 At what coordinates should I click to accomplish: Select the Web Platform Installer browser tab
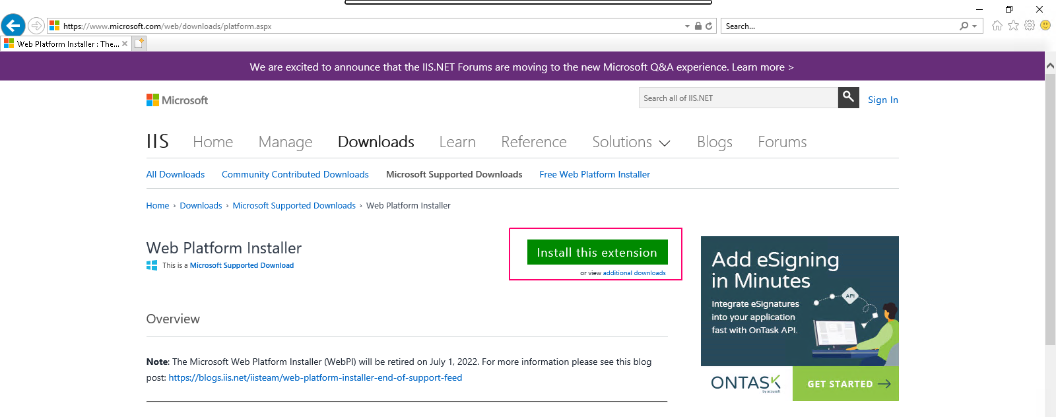[66, 44]
